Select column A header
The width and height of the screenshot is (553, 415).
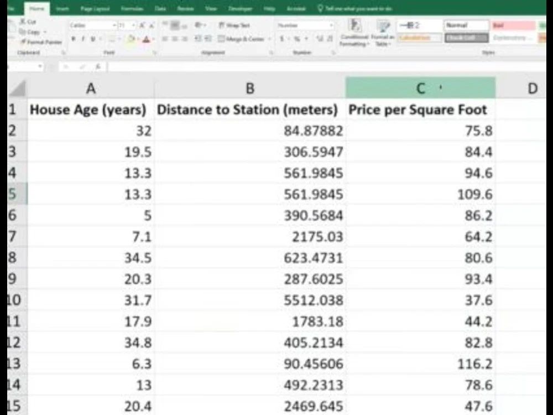point(91,88)
